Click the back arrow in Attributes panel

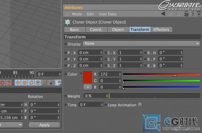pos(163,14)
